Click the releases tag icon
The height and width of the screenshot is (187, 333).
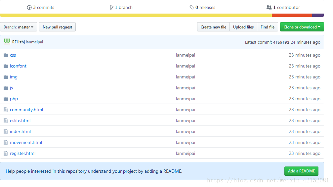[x=191, y=7]
